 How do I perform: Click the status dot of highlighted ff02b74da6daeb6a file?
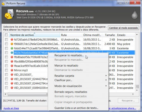pyautogui.click(x=12, y=53)
